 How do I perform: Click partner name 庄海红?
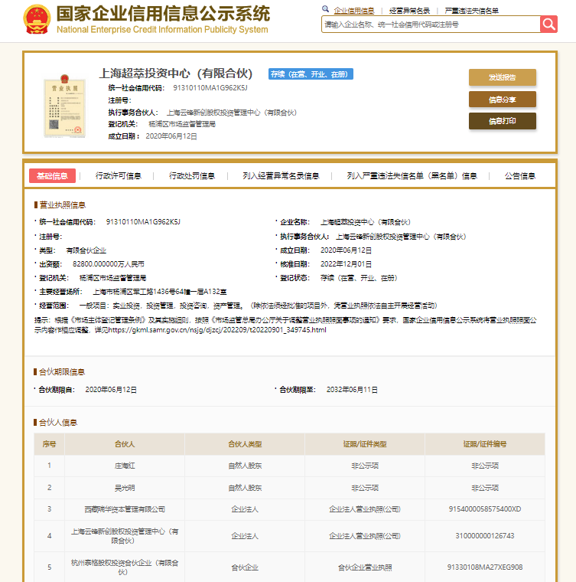pos(125,466)
